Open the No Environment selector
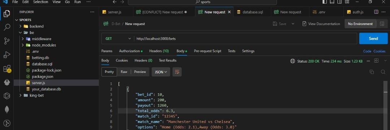390x130 pixels. point(360,24)
